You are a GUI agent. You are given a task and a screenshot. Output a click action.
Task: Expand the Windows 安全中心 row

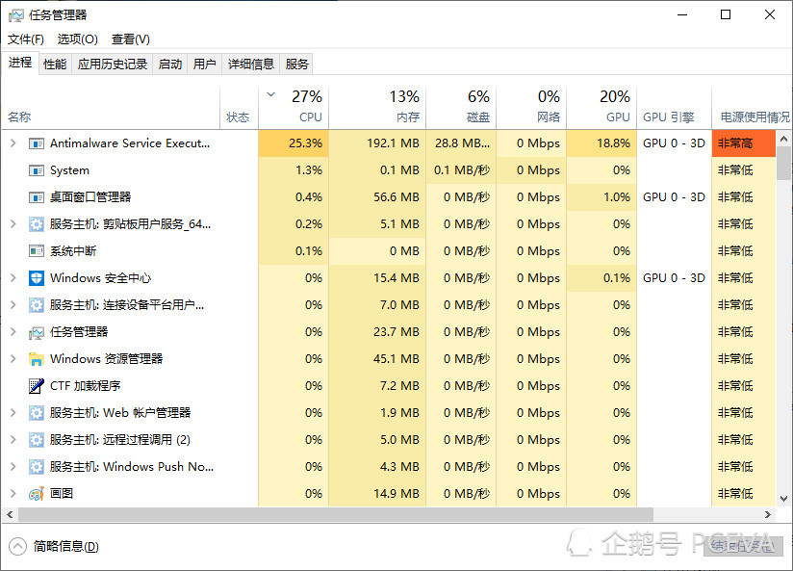click(x=13, y=278)
